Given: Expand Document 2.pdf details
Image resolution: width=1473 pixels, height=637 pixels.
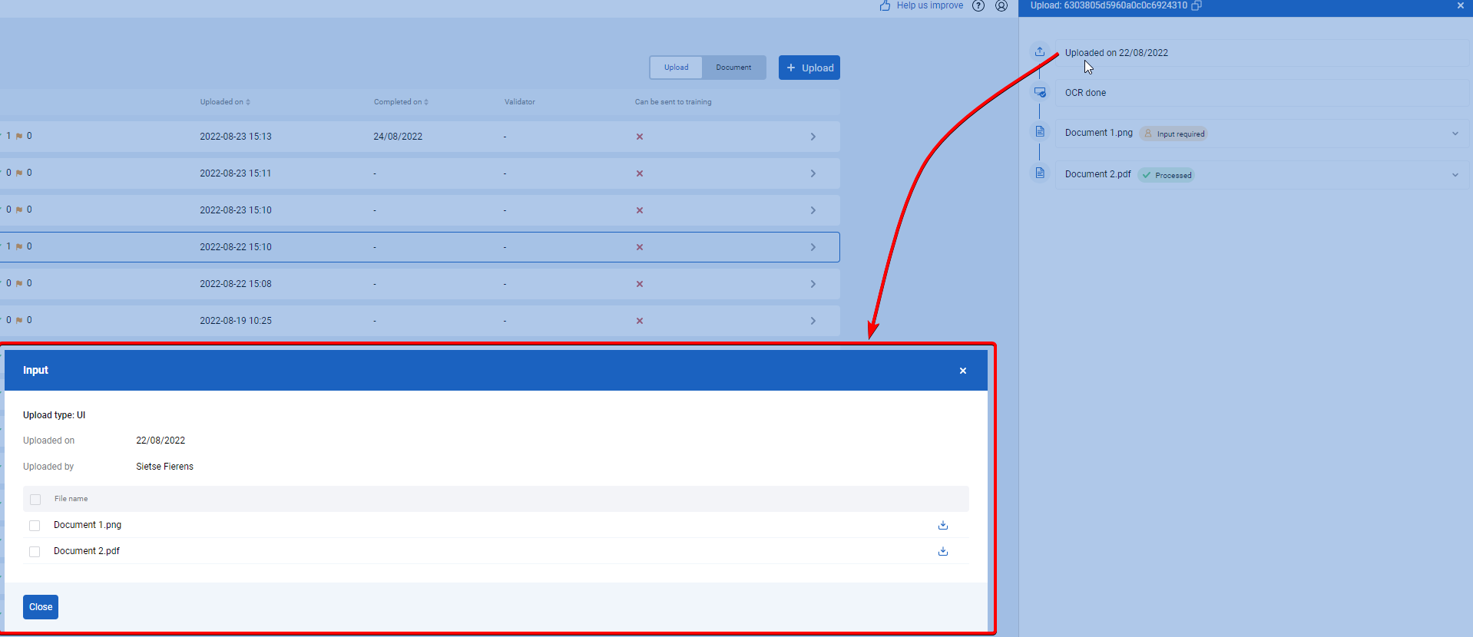Looking at the screenshot, I should click(x=1455, y=175).
